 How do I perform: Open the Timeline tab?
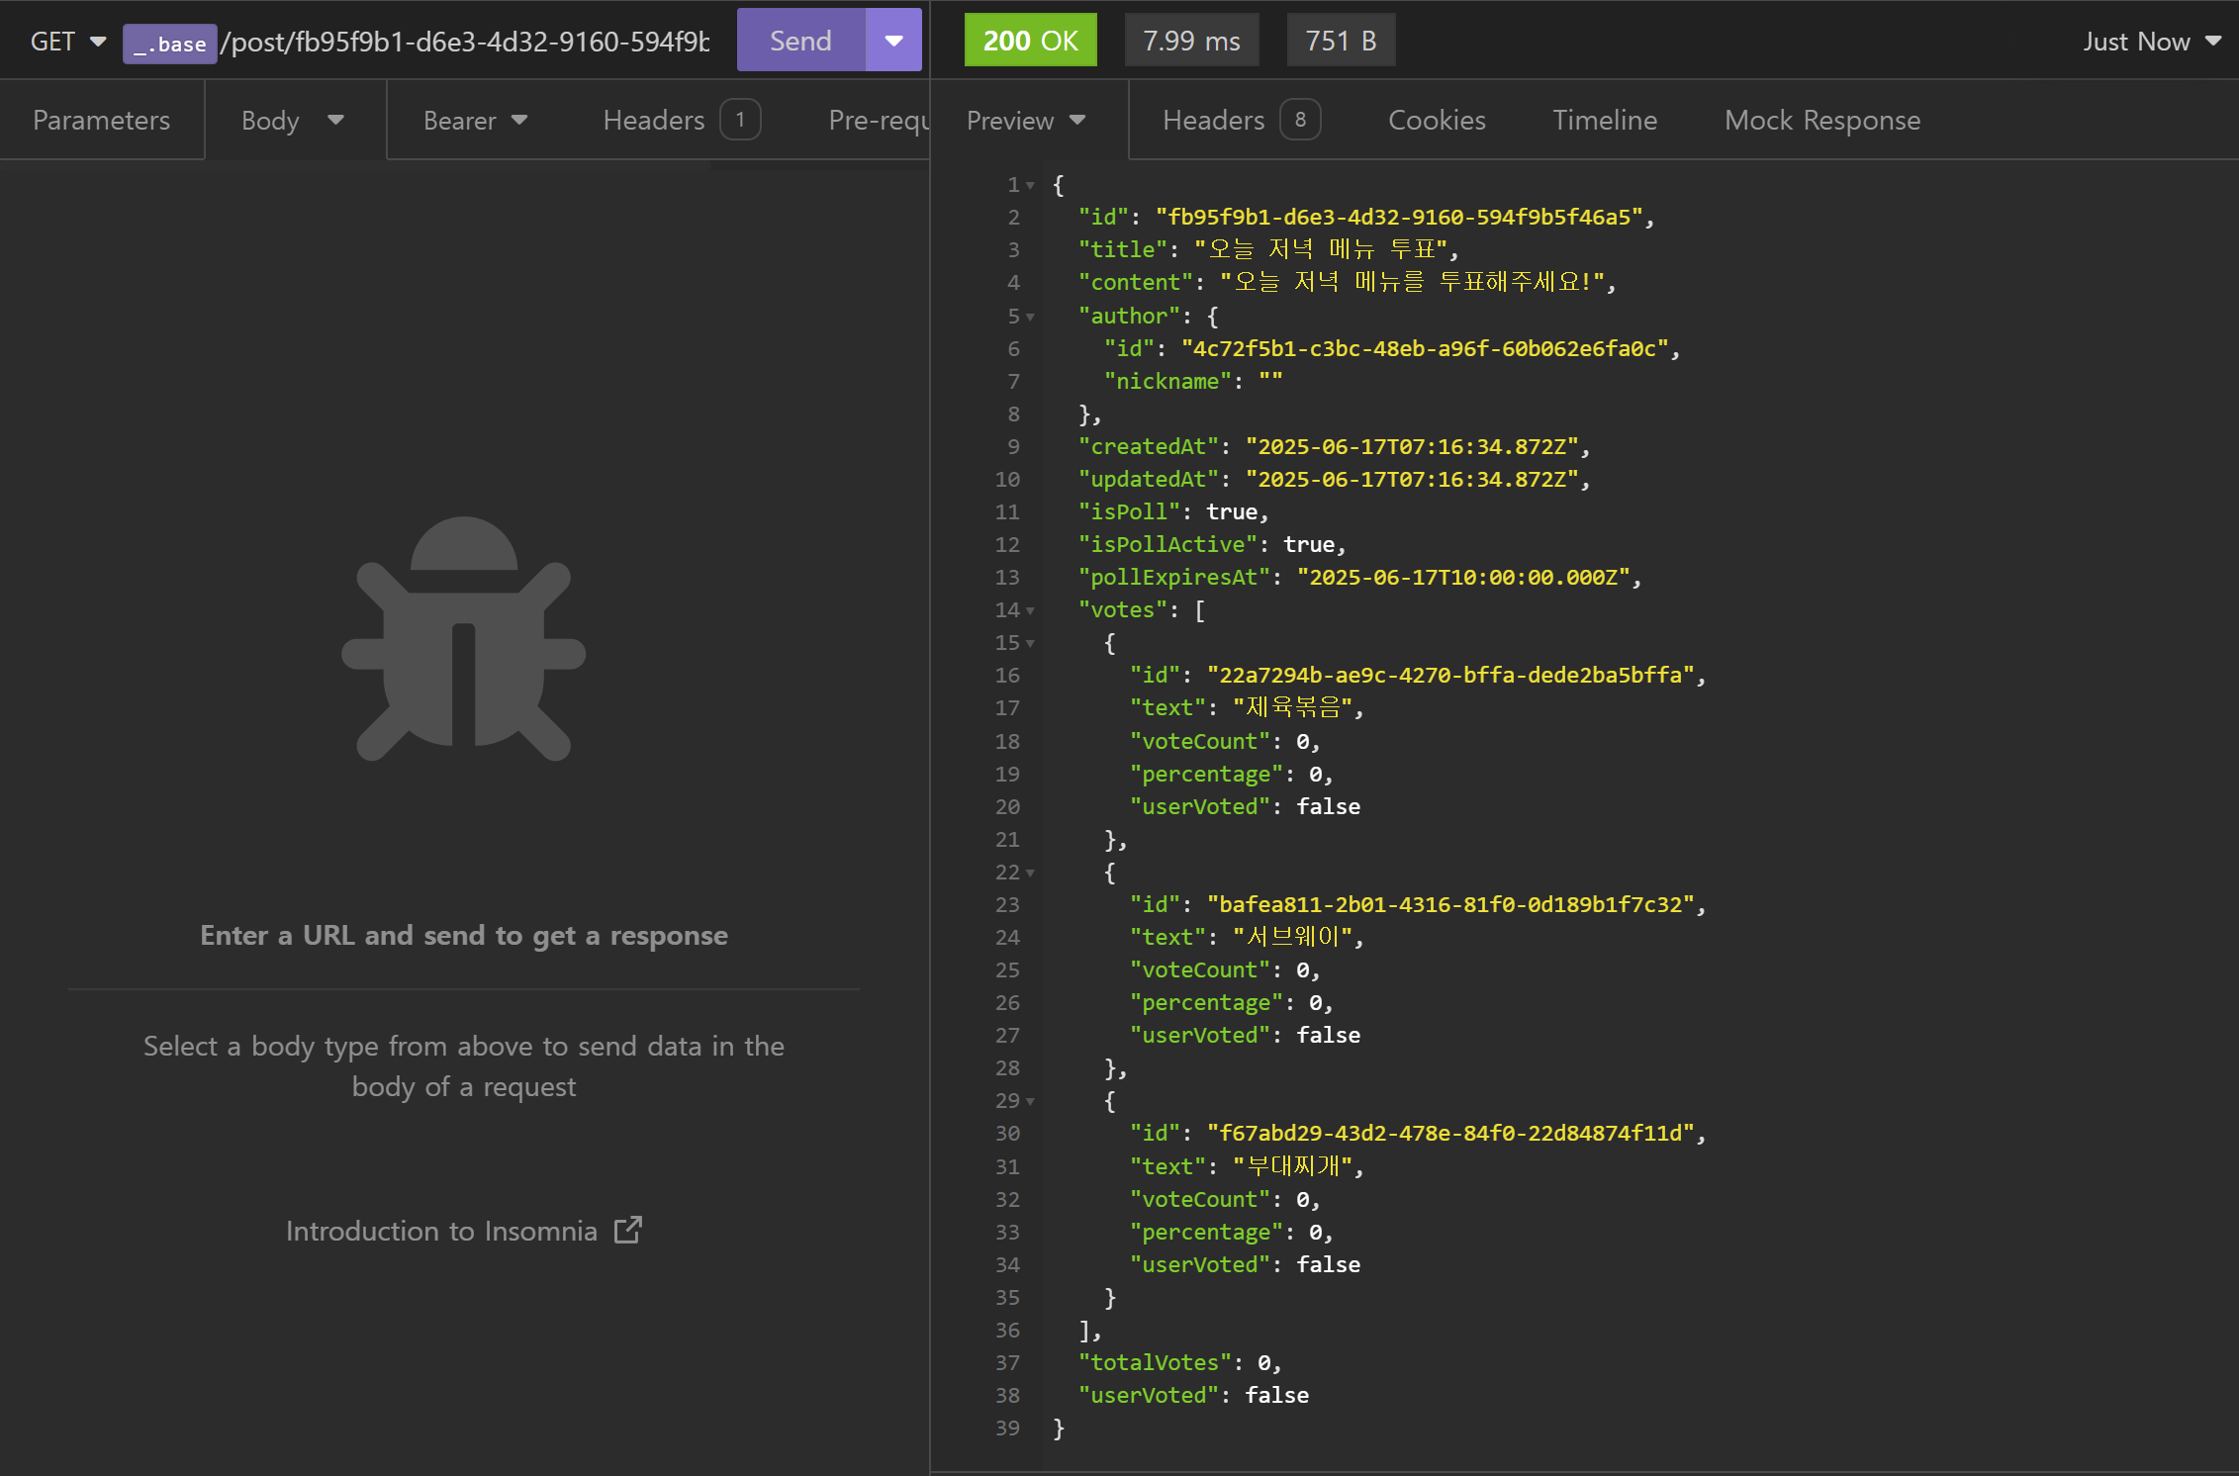pos(1604,120)
